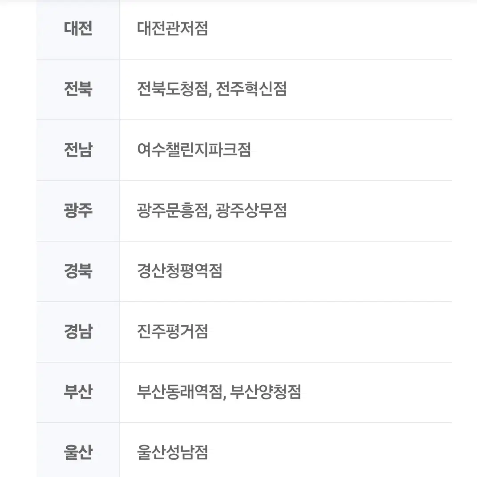Screen dimensions: 477x477
Task: Open the 전북도청점 store entry
Action: 173,89
